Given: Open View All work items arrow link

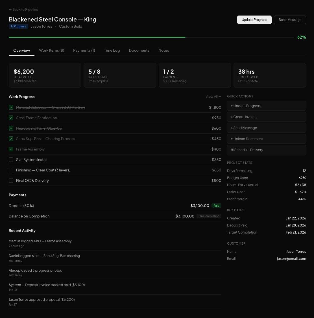Looking at the screenshot, I should 213,97.
